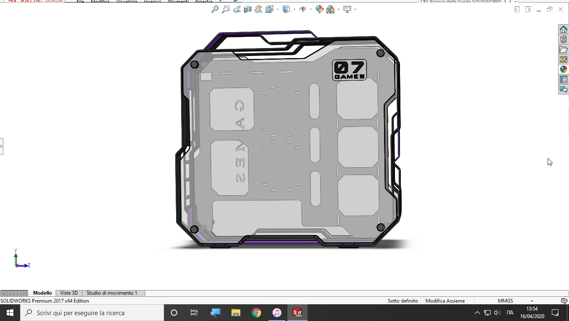Viewport: 569px width, 321px height.
Task: Select the top-left black screw on the case
Action: [x=194, y=64]
